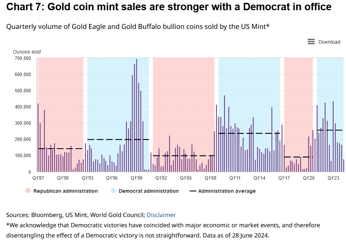This screenshot has width=346, height=241.
Task: Click the black dash legend marker
Action: click(193, 191)
